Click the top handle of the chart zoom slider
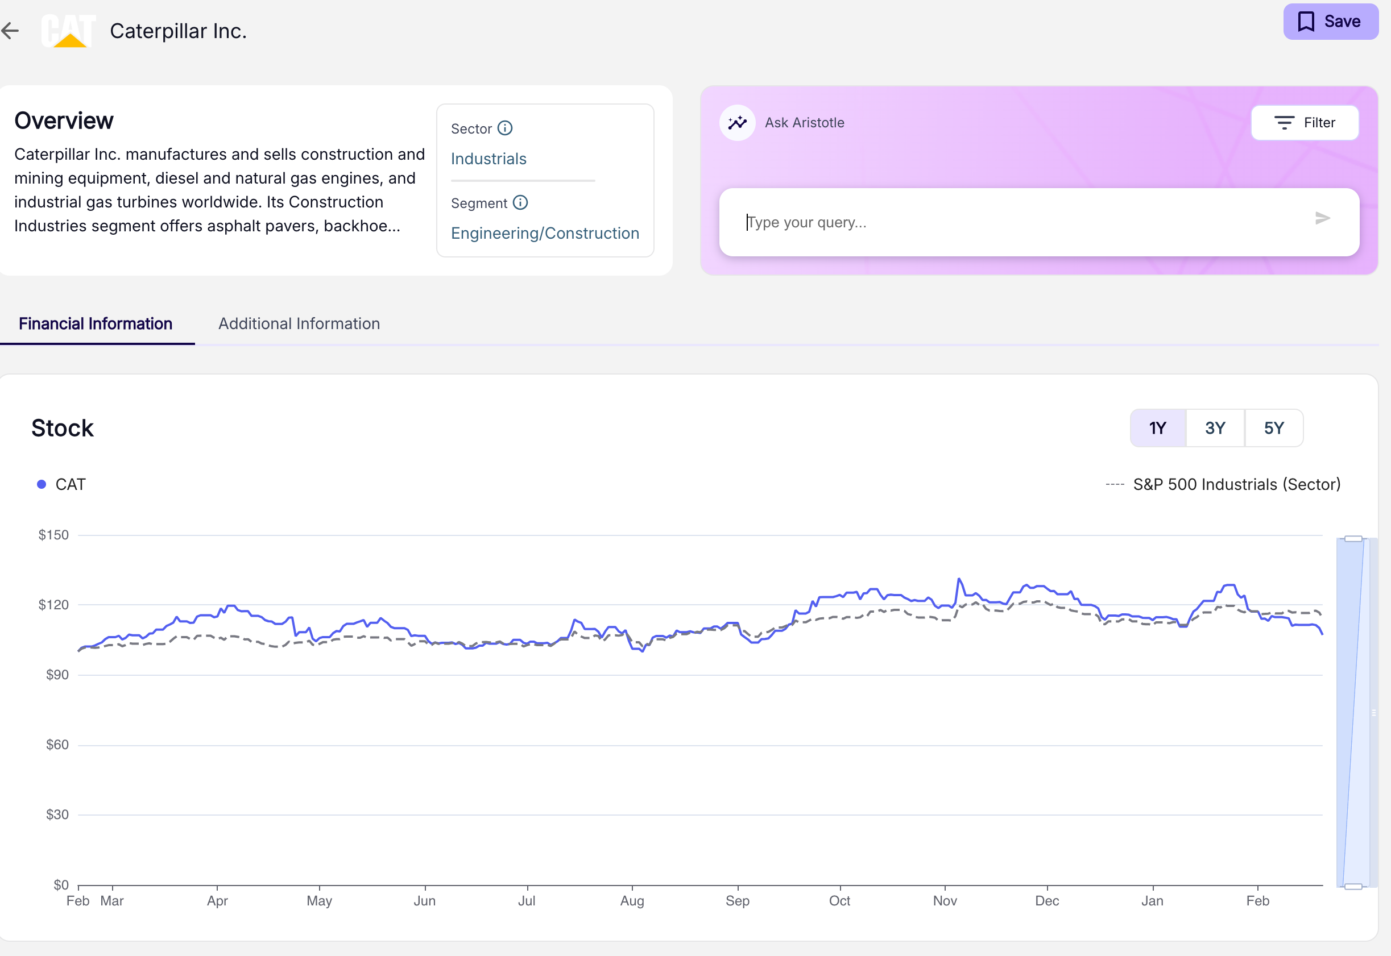1391x956 pixels. [x=1353, y=538]
